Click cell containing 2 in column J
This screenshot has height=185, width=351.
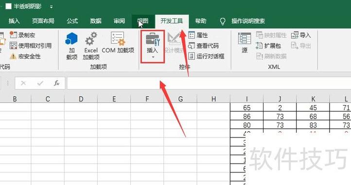pos(280,108)
